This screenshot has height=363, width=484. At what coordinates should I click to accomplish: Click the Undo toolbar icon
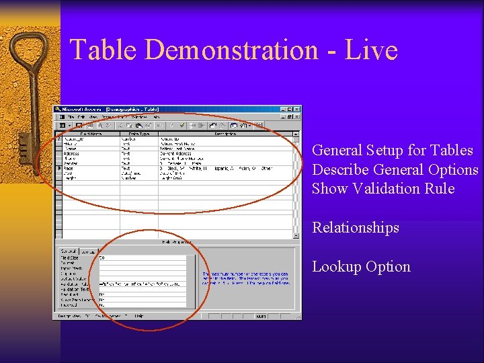coord(160,125)
